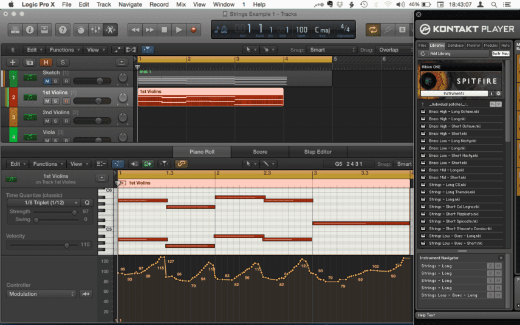
Task: Record-enable the Sketch track
Action: pyautogui.click(x=66, y=81)
